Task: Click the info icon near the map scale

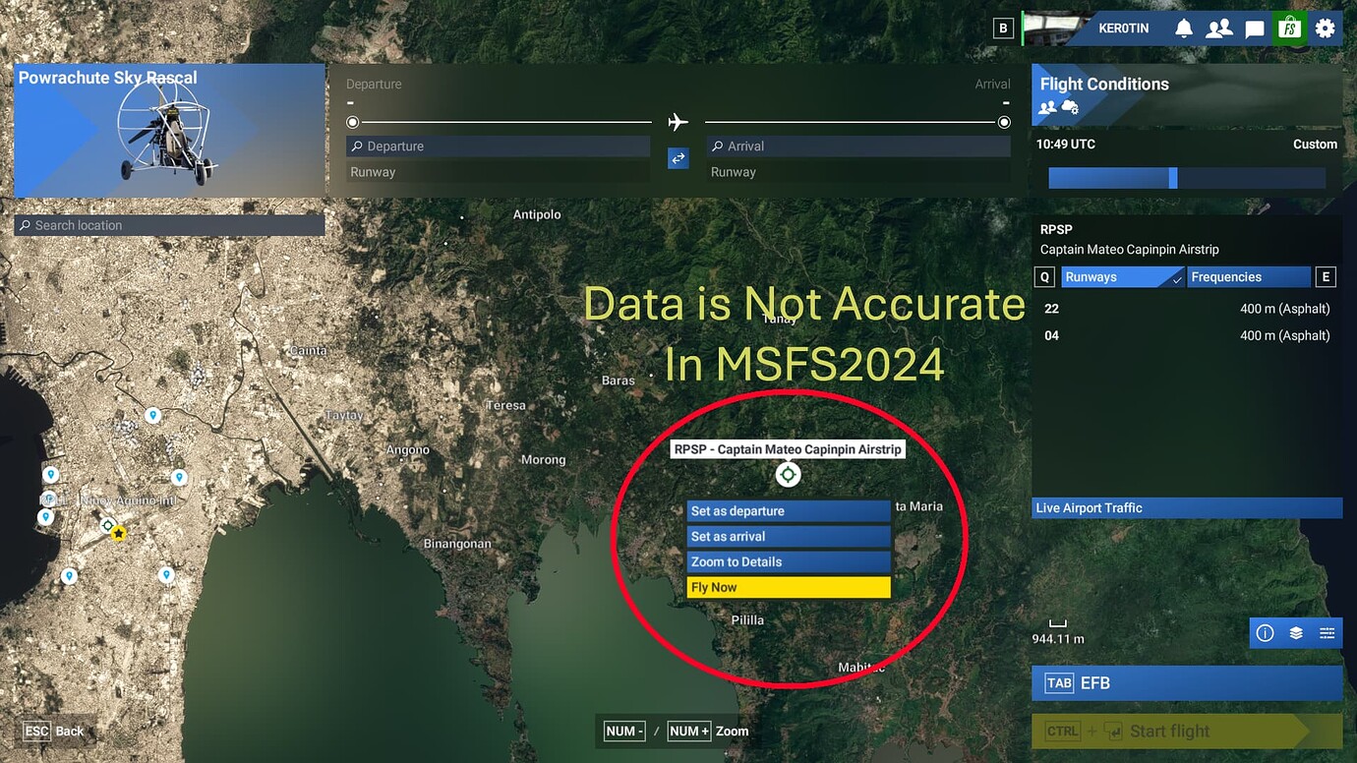Action: coord(1265,632)
